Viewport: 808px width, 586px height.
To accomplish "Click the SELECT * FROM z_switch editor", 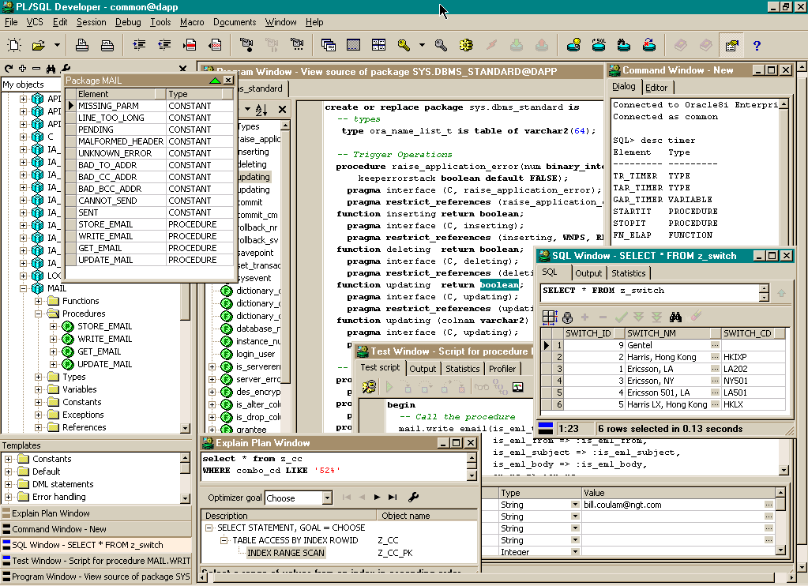I will (650, 291).
